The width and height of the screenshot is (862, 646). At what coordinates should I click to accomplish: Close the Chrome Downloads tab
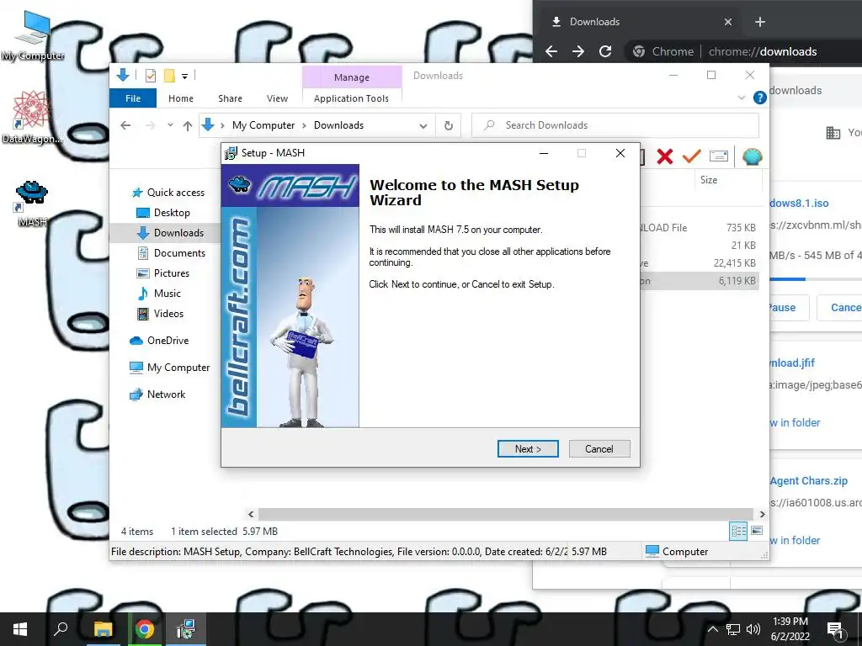click(728, 22)
